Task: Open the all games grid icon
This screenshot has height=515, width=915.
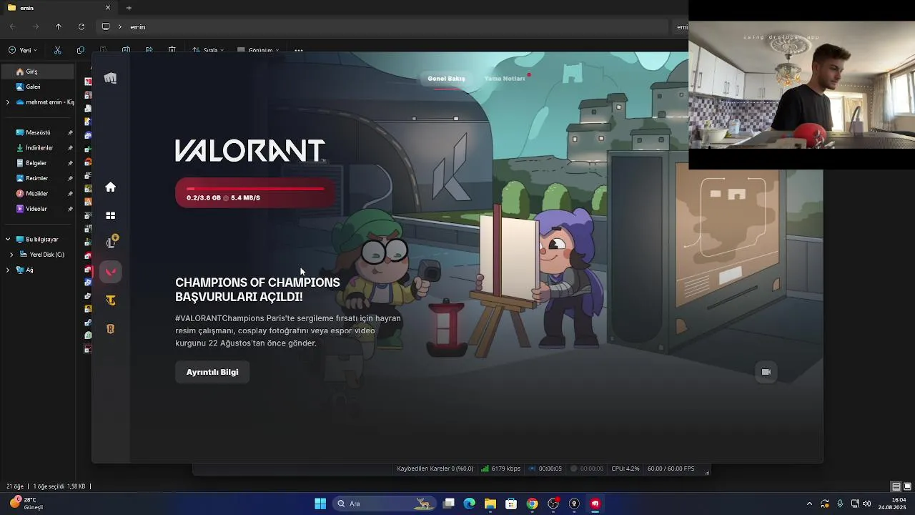Action: [x=110, y=215]
